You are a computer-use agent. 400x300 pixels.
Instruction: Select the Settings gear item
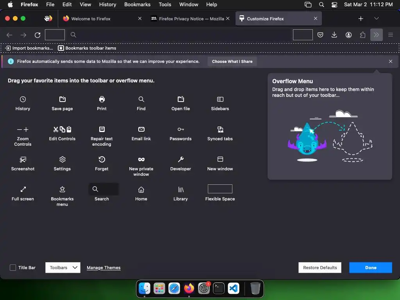point(62,164)
